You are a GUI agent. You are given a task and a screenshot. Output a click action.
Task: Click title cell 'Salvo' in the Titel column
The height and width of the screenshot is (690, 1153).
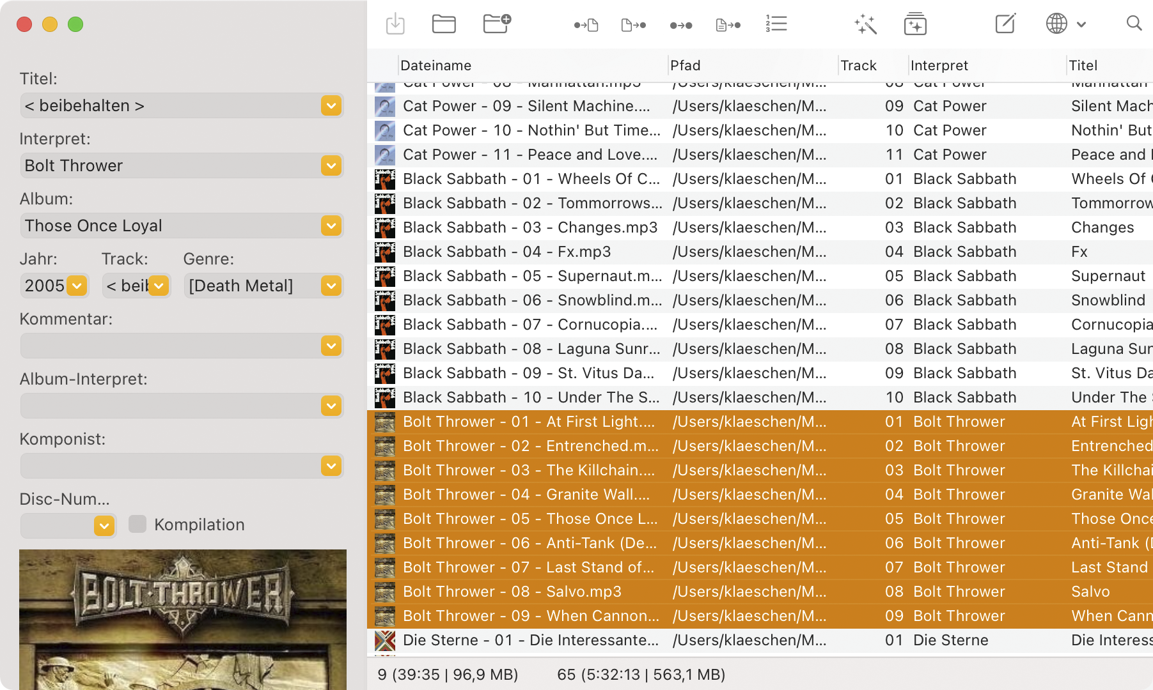click(1090, 592)
